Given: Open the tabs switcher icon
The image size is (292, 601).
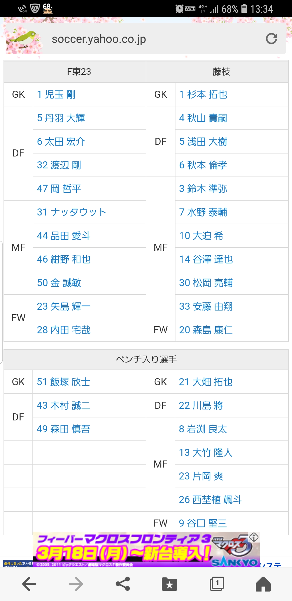Looking at the screenshot, I should click(217, 584).
